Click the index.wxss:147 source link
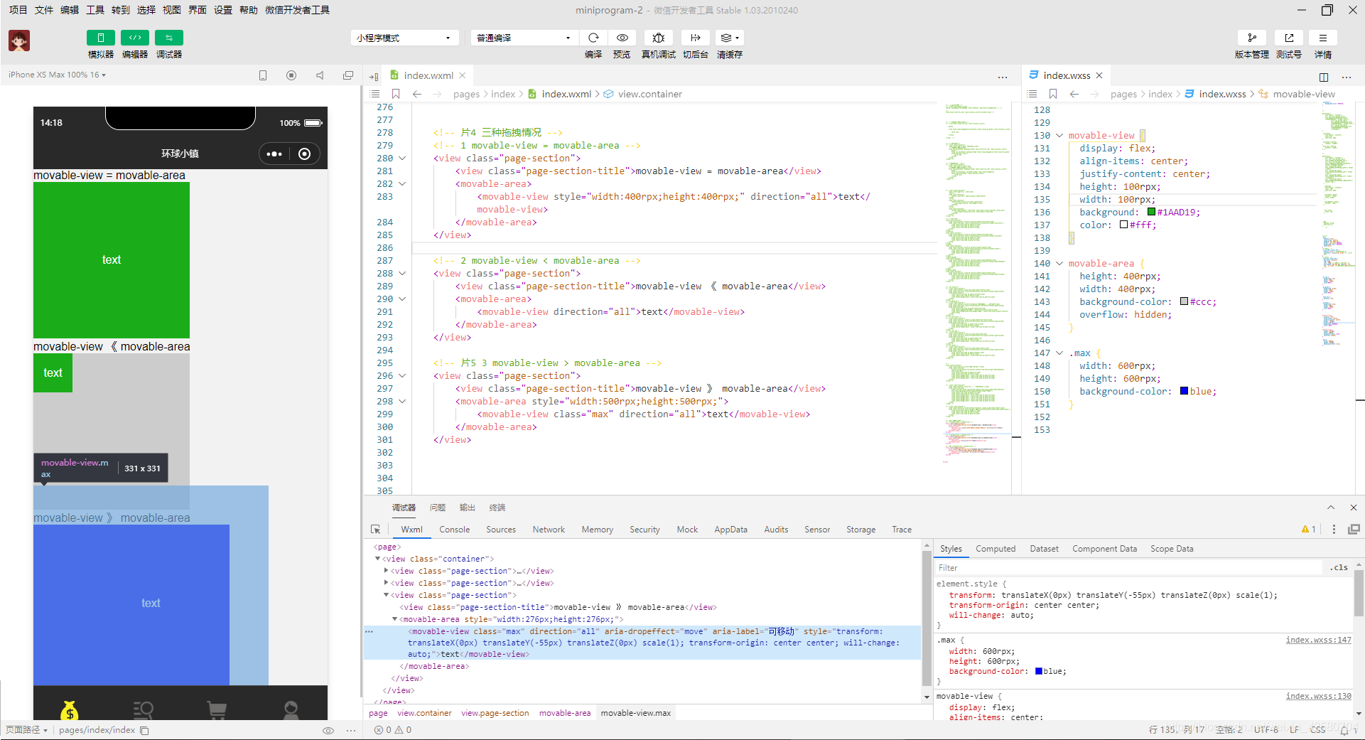 [1318, 640]
